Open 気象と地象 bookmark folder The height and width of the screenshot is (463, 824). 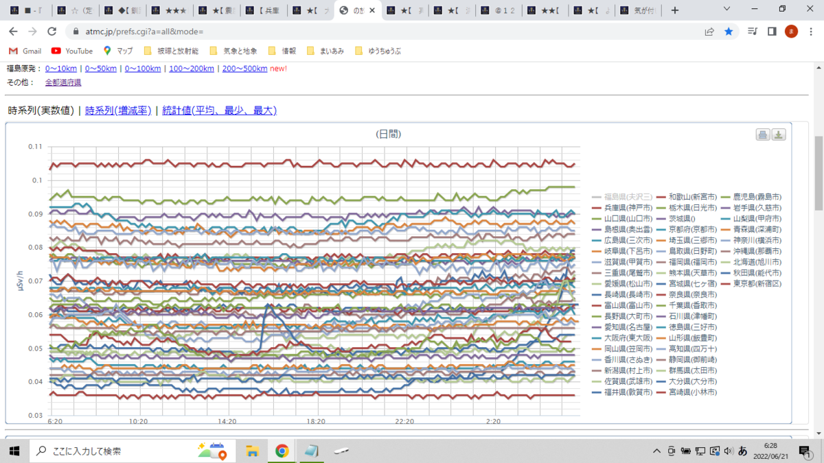[233, 51]
